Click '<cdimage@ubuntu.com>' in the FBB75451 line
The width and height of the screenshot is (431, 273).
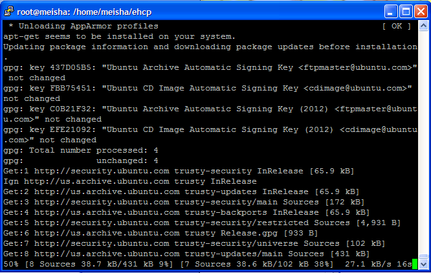tap(355, 89)
